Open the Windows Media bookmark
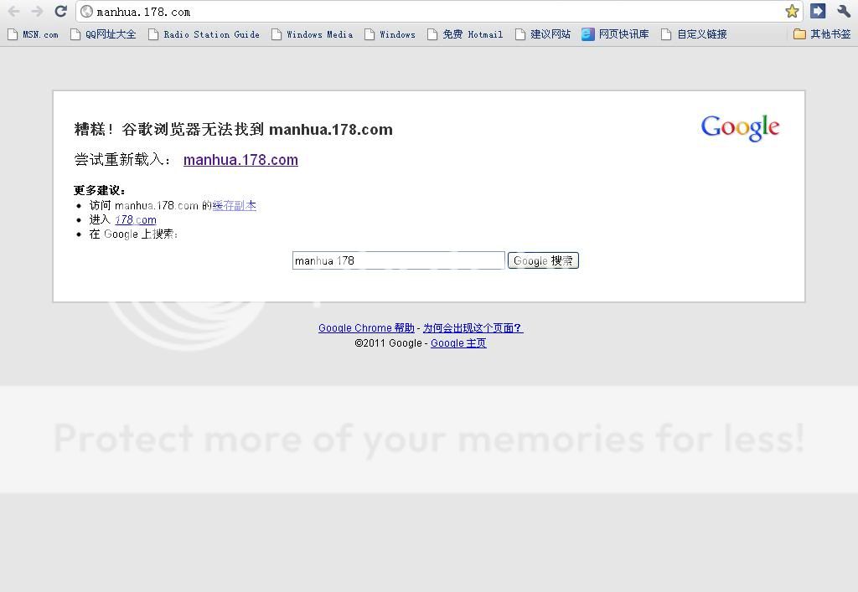The width and height of the screenshot is (858, 592). pos(313,34)
